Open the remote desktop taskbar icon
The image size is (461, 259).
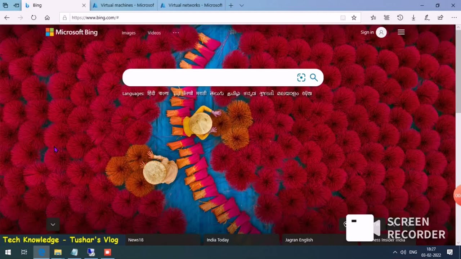91,252
